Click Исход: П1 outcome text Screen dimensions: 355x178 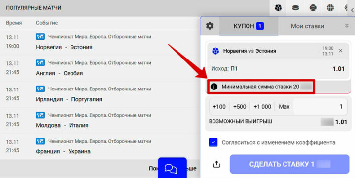coord(224,69)
